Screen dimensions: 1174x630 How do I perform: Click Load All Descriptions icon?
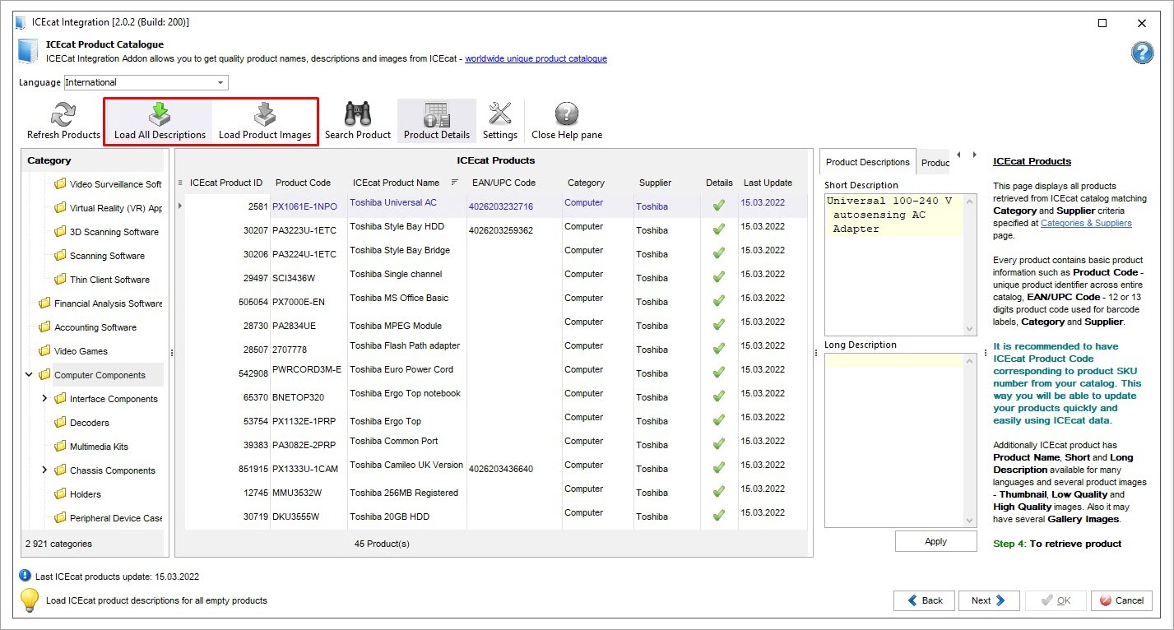pos(160,114)
